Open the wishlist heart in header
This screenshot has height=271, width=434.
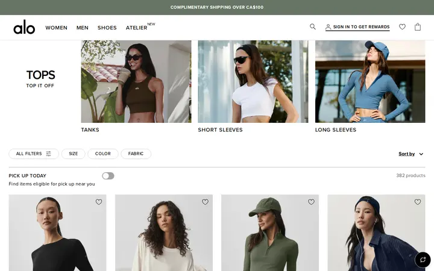pos(402,27)
